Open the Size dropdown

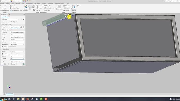point(17,40)
